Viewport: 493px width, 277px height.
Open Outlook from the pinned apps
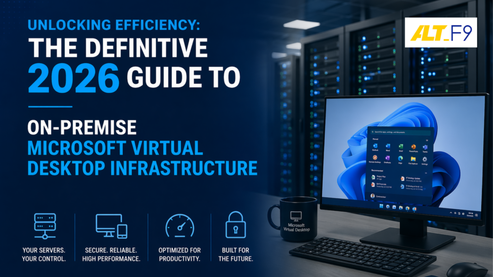(x=374, y=147)
